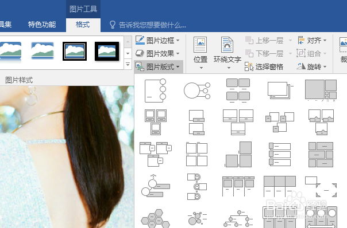Screen dimensions: 347x228
Task: Open the 位置 position menu
Action: [201, 53]
